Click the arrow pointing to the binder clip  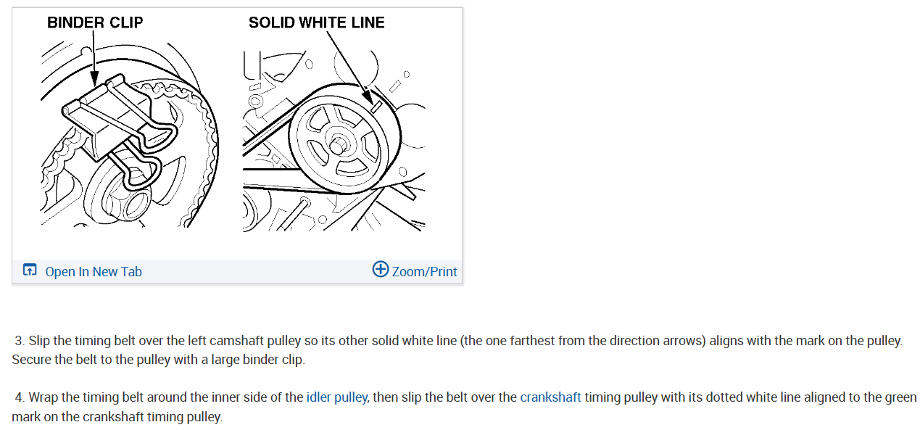(x=94, y=65)
